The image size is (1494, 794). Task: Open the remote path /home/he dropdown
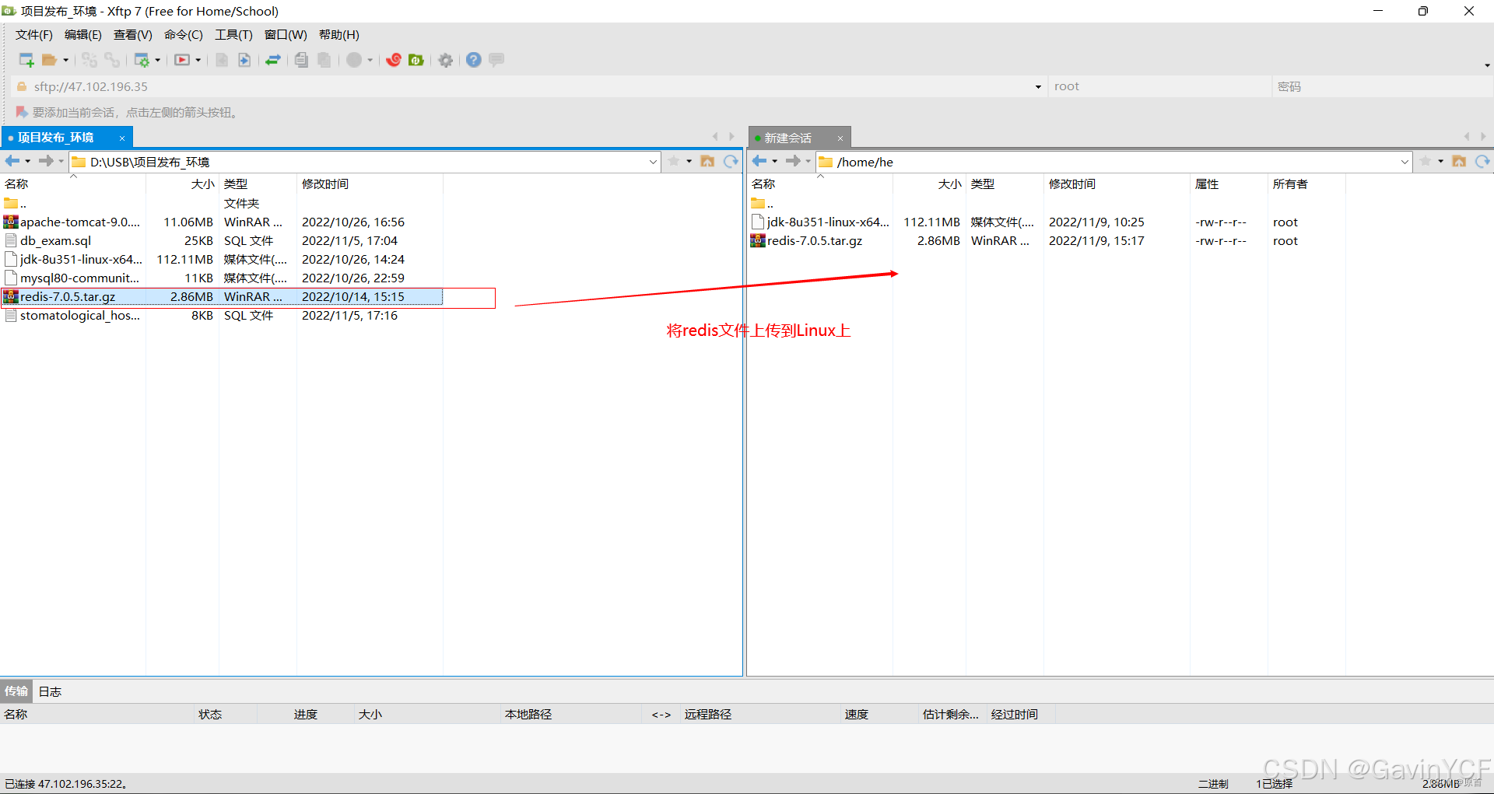1403,162
